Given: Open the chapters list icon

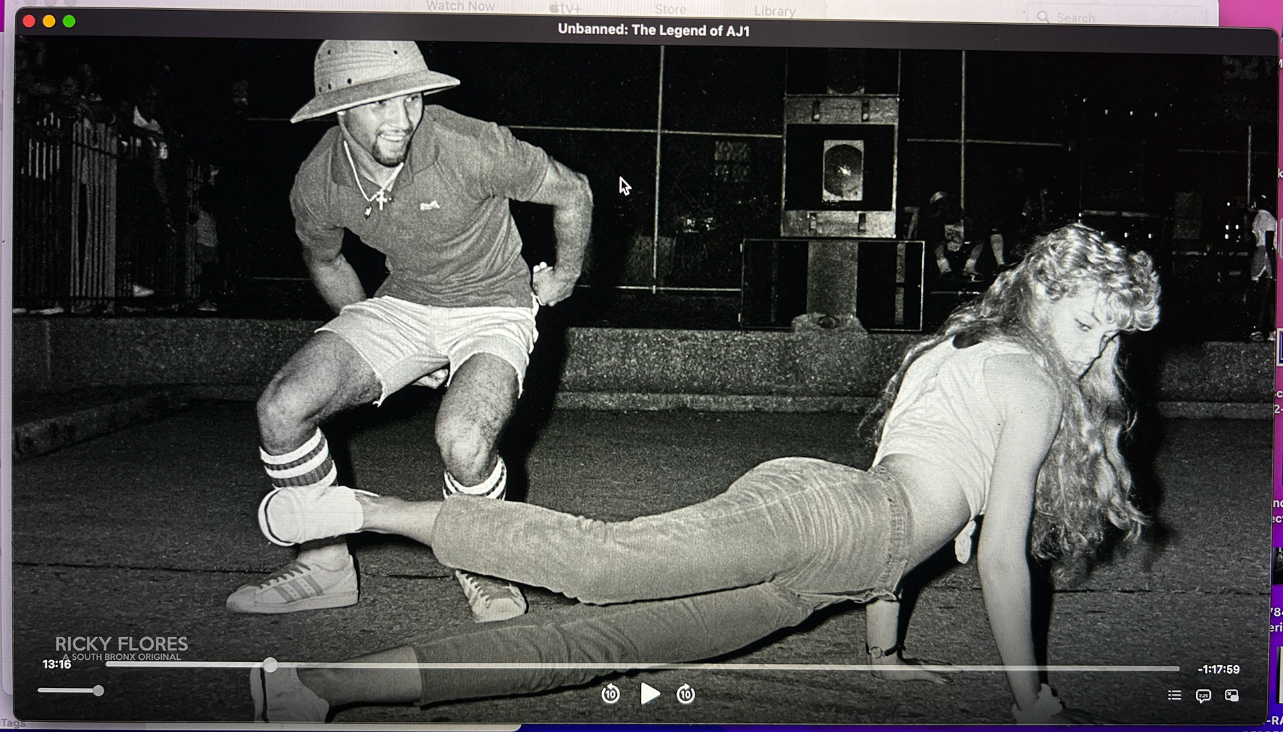Looking at the screenshot, I should 1174,696.
